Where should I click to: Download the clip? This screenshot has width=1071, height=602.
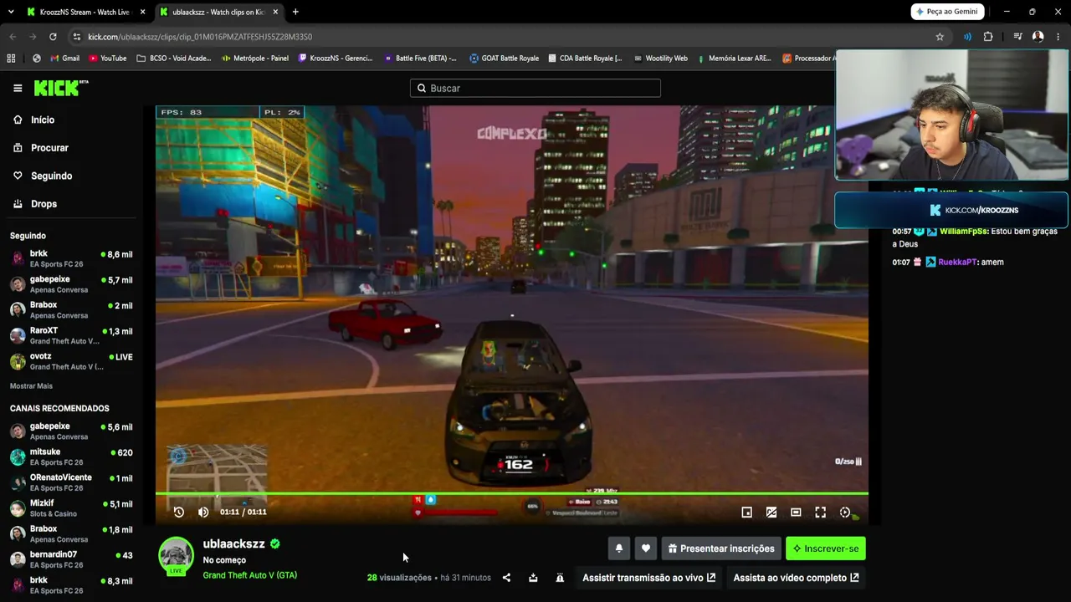pyautogui.click(x=533, y=578)
